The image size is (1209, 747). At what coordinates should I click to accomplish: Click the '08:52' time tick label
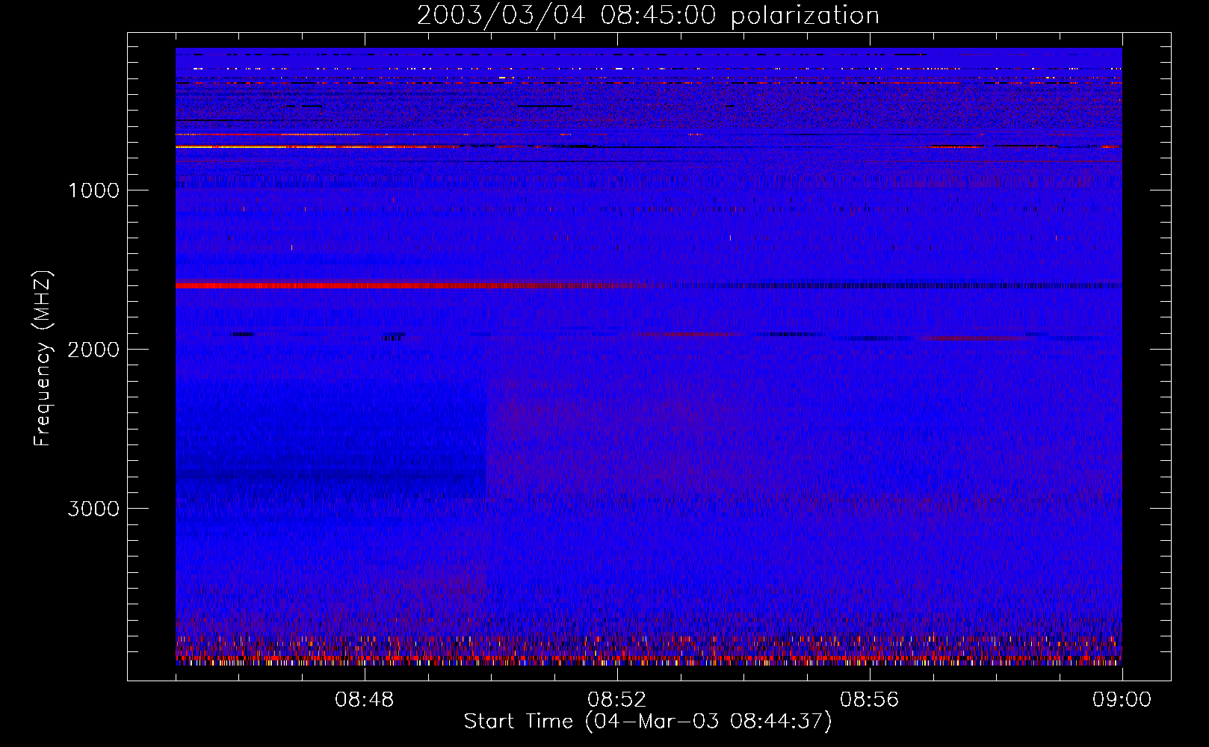[617, 700]
